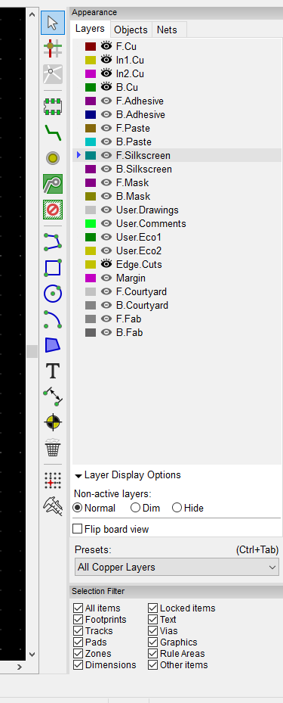This screenshot has height=703, width=283.
Task: Pick the Add rule area tool
Action: click(53, 210)
